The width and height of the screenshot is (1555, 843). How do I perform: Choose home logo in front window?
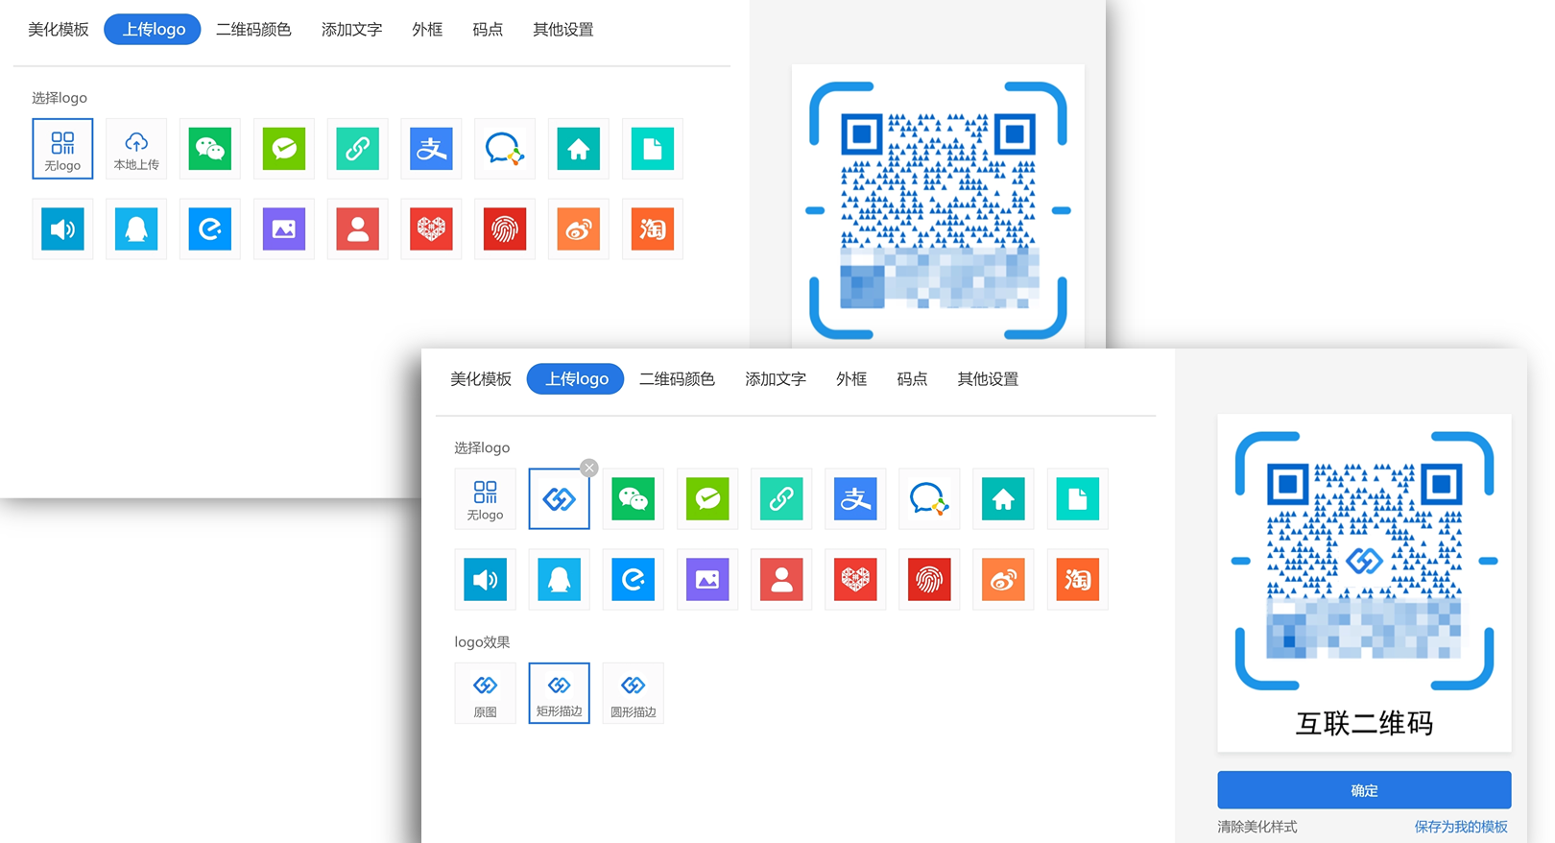click(x=1003, y=499)
